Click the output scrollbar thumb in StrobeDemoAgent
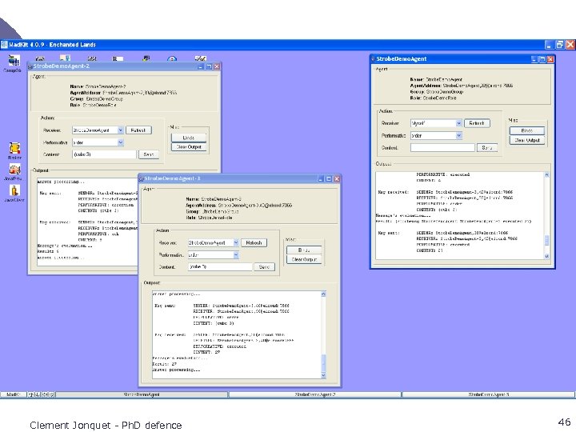 coord(546,240)
